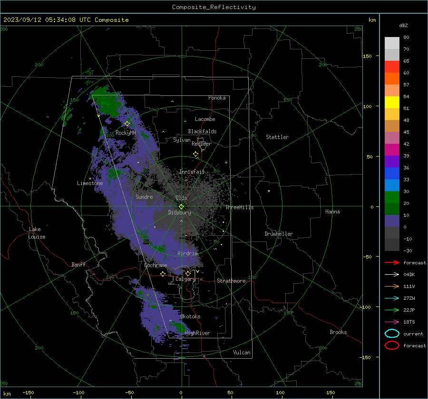Viewport: 428px width, 399px height.
Task: Click the red forecast arrow in legend
Action: tap(392, 262)
